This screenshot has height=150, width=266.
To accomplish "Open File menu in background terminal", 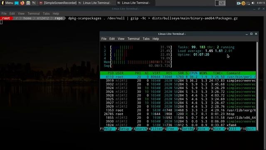I will 4,13.
